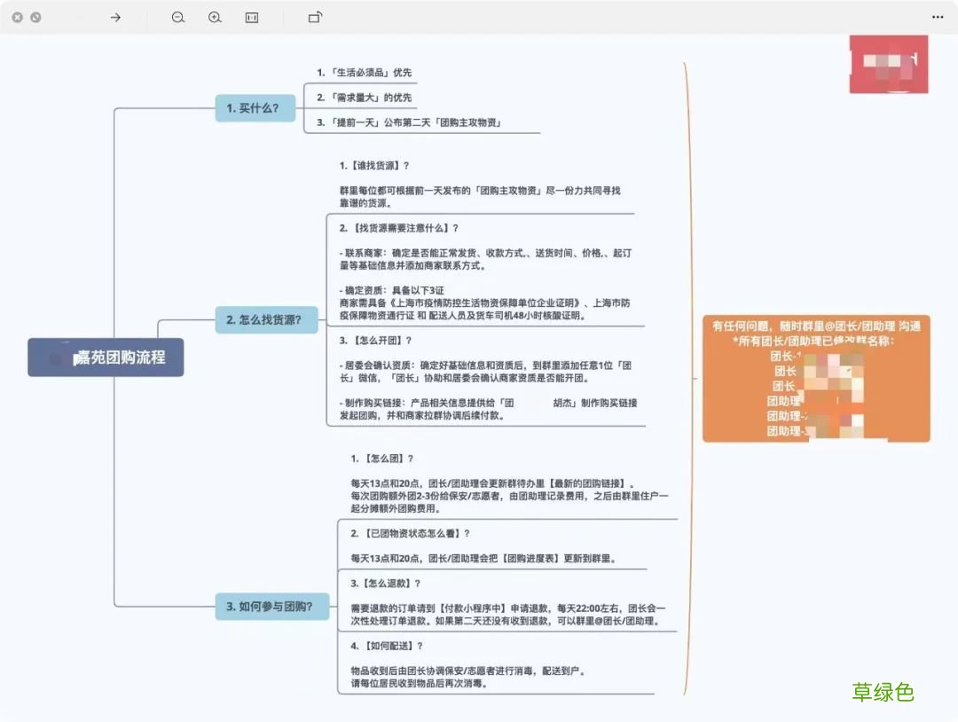Expand the 1. 买什么? branch children

pyautogui.click(x=255, y=108)
